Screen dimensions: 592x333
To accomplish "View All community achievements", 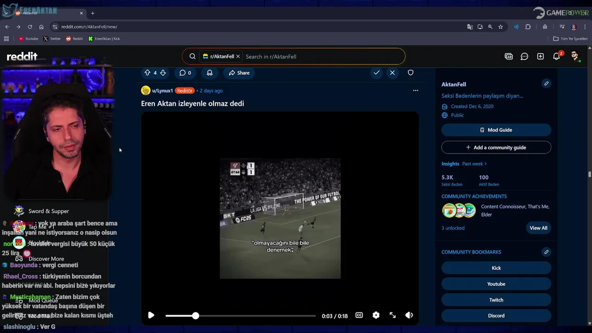I will 538,228.
